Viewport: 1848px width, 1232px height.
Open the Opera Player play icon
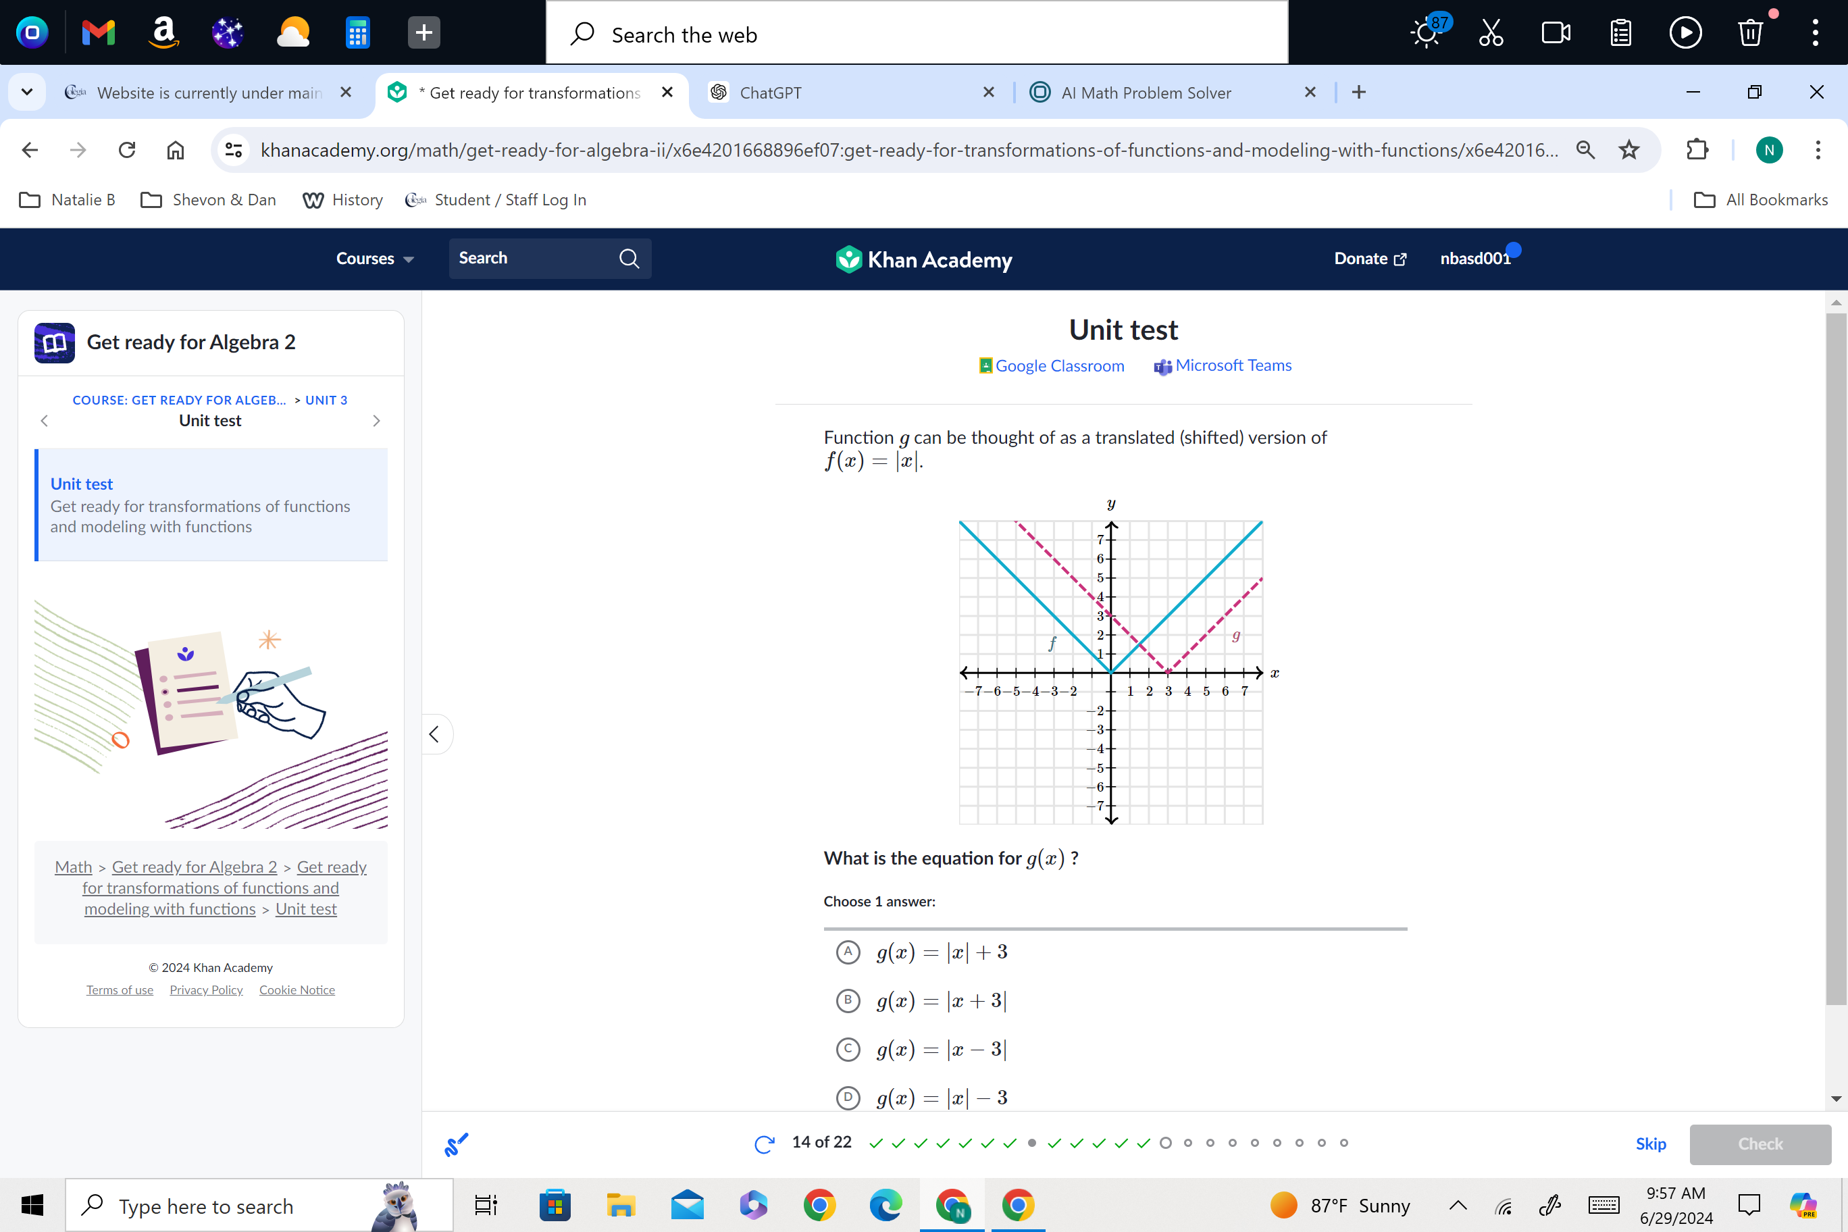coord(1685,32)
